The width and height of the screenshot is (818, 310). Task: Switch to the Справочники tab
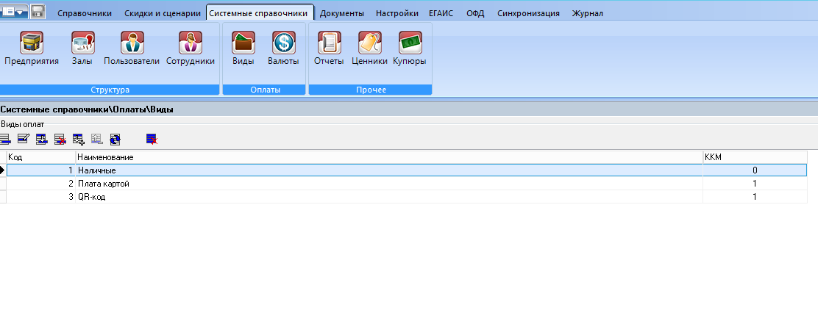pos(85,13)
